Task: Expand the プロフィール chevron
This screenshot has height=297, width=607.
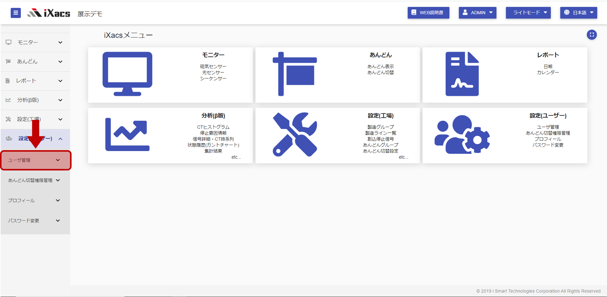Action: click(x=58, y=200)
